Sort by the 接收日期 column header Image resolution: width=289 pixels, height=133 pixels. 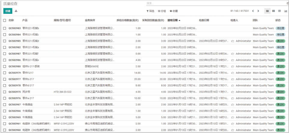[x=174, y=20]
